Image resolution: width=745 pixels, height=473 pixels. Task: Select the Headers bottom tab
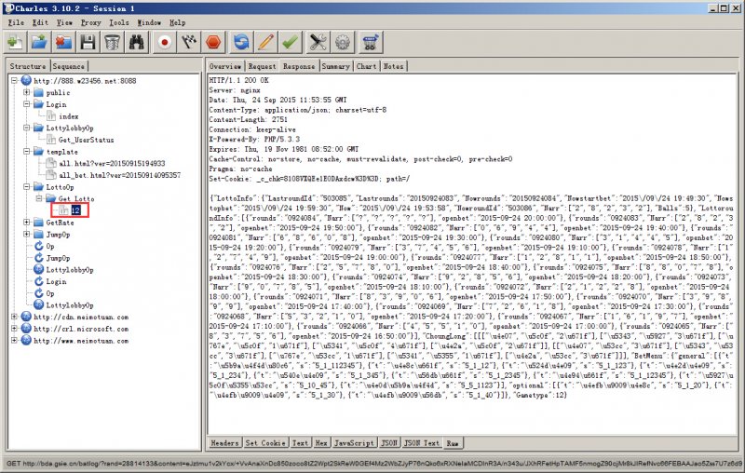(x=224, y=443)
